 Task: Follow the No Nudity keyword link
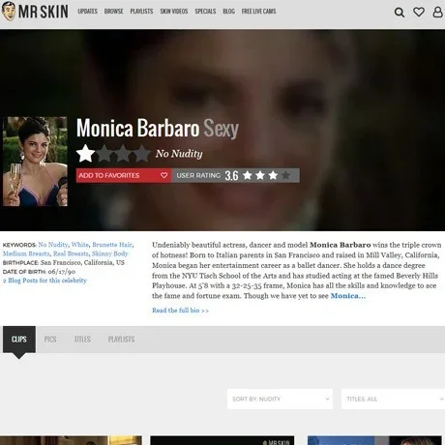point(53,245)
